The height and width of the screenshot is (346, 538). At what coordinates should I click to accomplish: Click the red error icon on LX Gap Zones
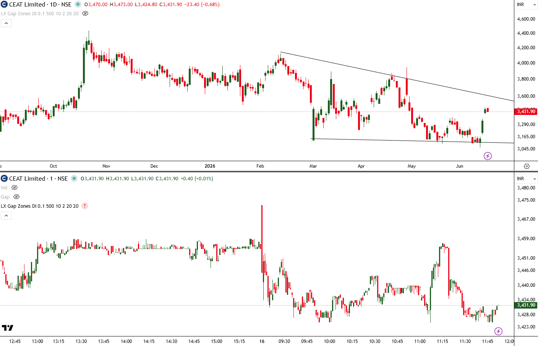(x=85, y=206)
